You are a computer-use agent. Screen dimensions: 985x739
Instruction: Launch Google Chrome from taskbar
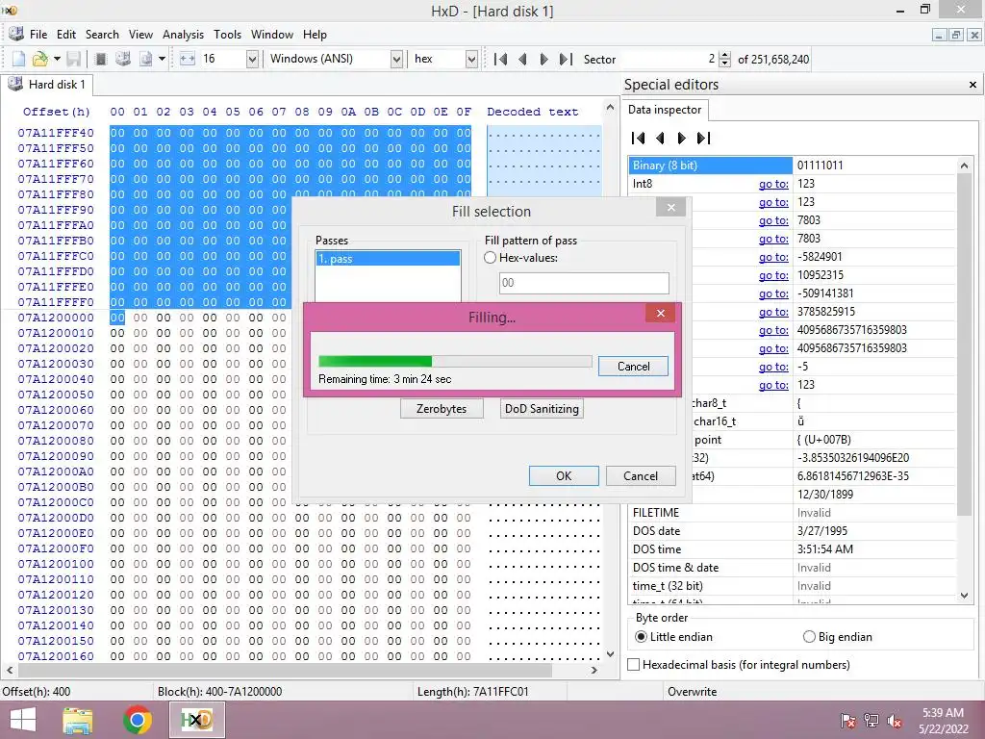[x=137, y=720]
